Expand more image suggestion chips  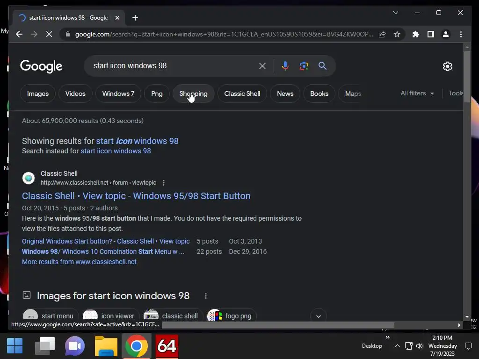click(318, 316)
